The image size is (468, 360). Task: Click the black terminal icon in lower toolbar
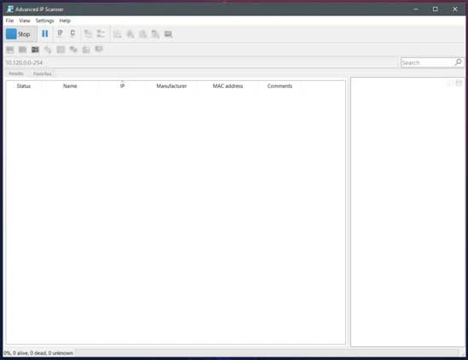(x=35, y=49)
